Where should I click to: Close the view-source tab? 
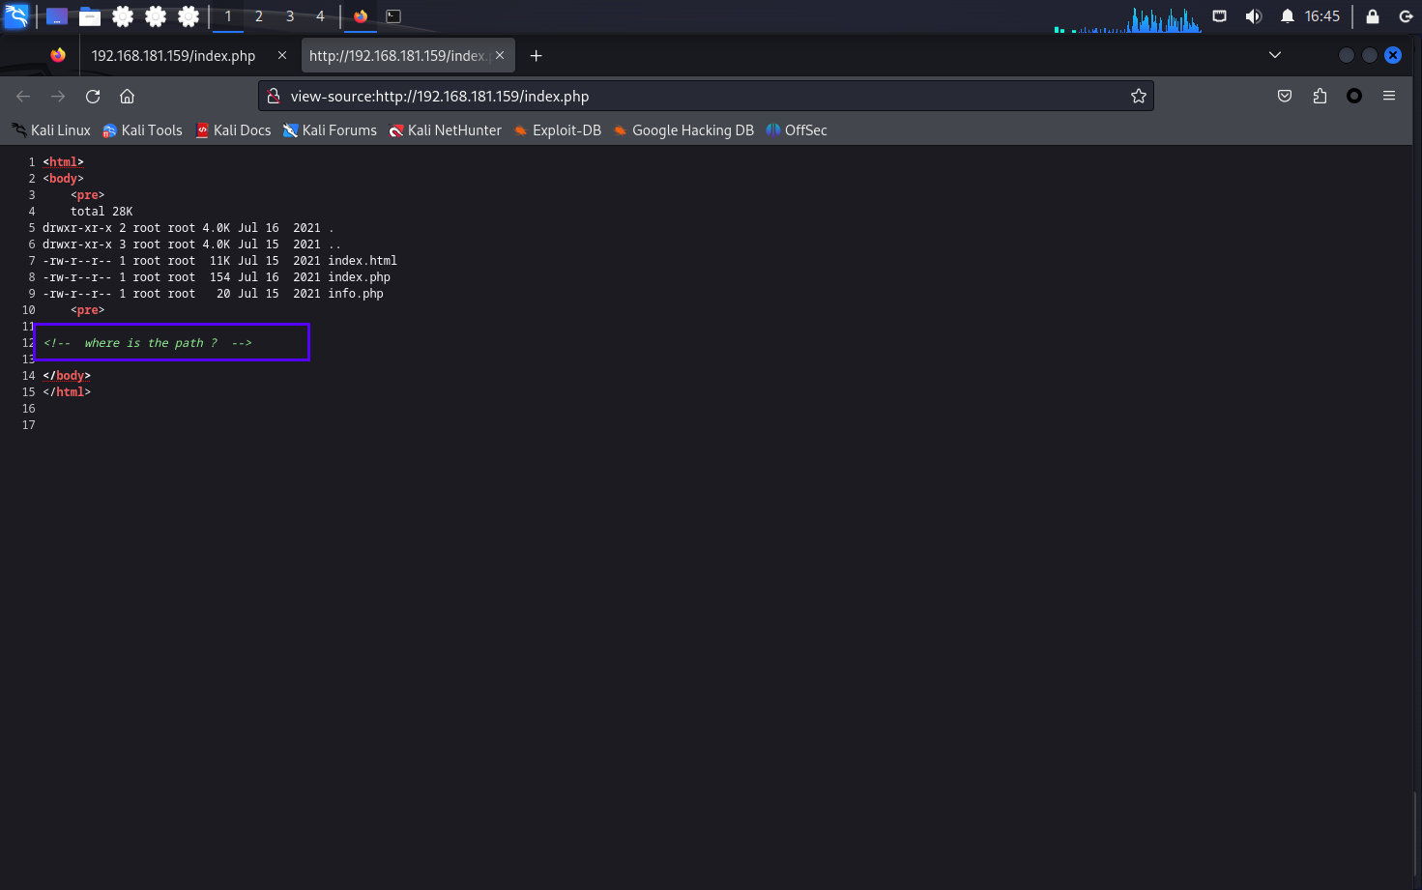[x=500, y=55]
